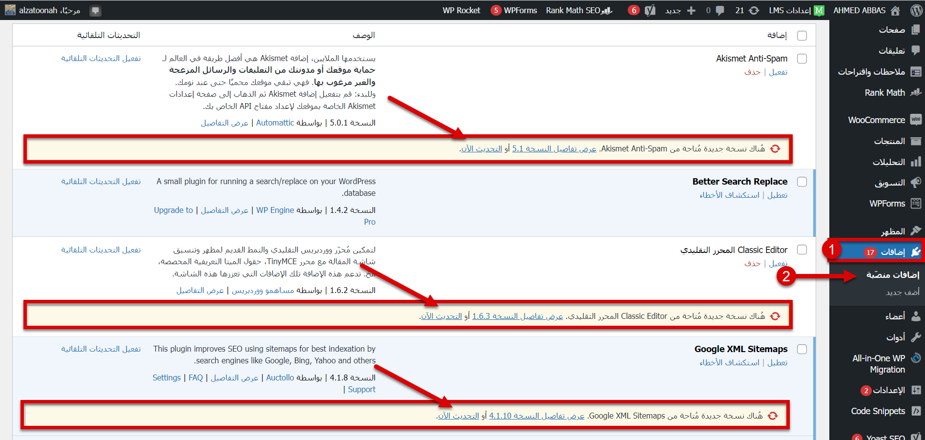Click Upgrade to Pro link for Better Search Replace

[174, 210]
